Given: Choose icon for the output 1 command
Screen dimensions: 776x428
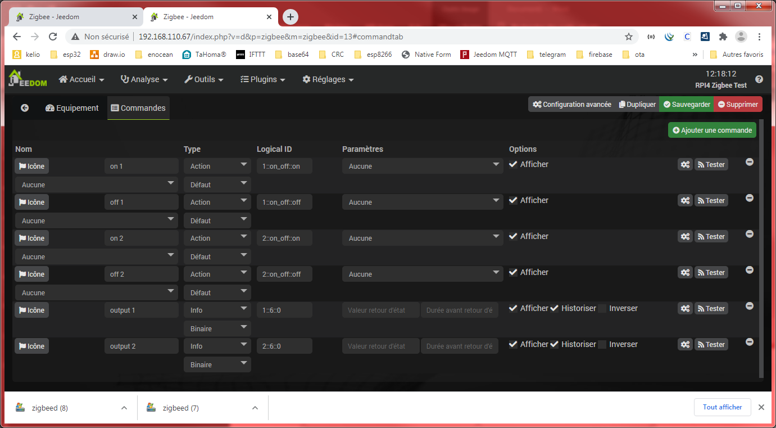Looking at the screenshot, I should (x=31, y=310).
